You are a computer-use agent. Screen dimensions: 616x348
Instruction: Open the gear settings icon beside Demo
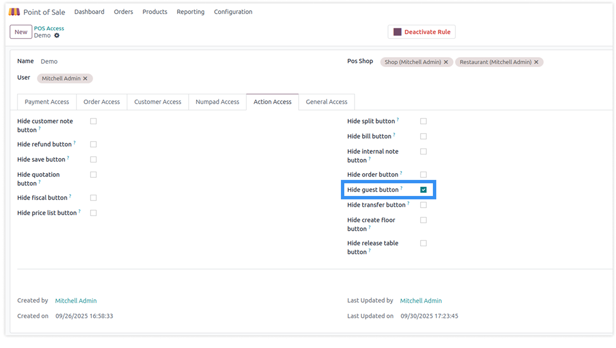click(x=57, y=35)
